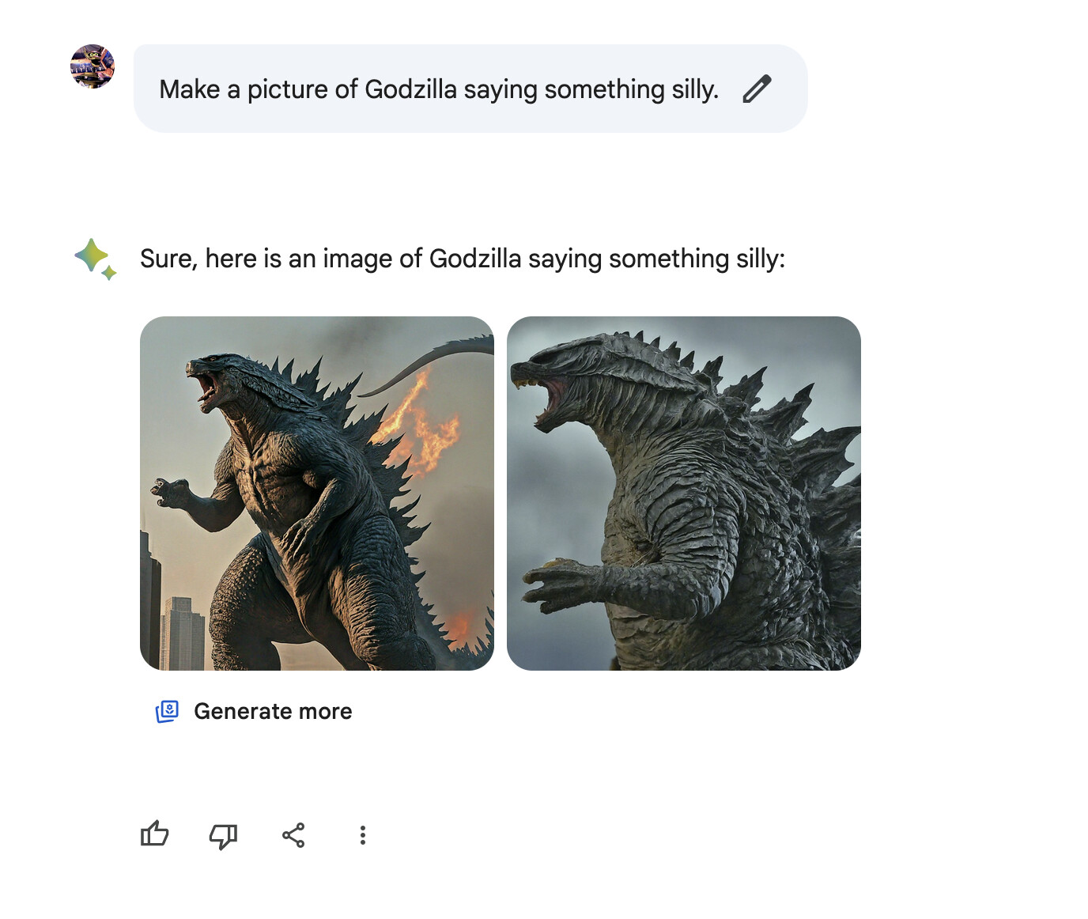The height and width of the screenshot is (919, 1088).
Task: Click the Generate more label
Action: point(273,712)
